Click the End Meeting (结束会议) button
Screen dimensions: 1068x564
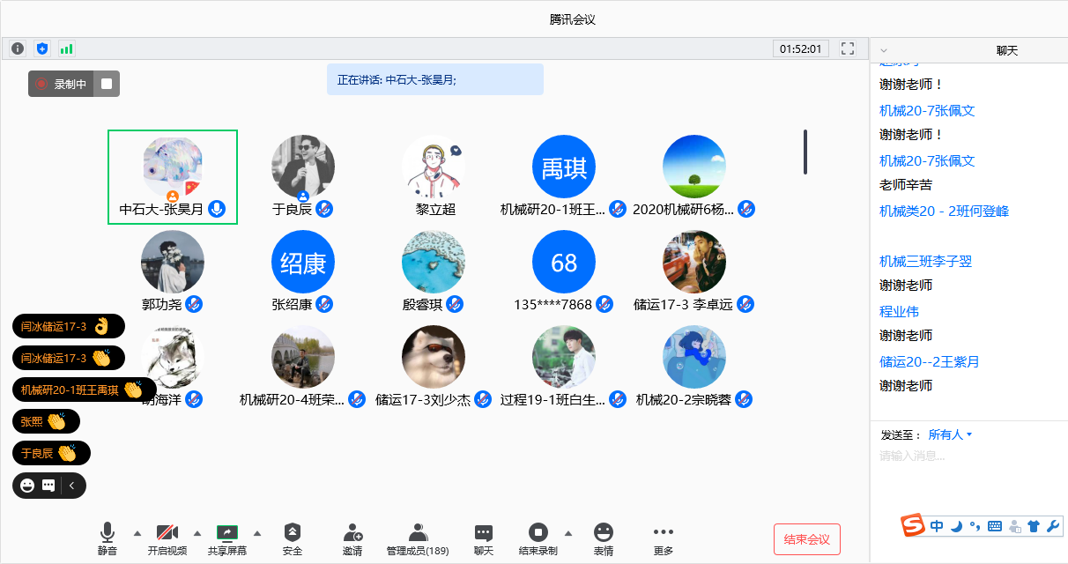click(x=807, y=539)
